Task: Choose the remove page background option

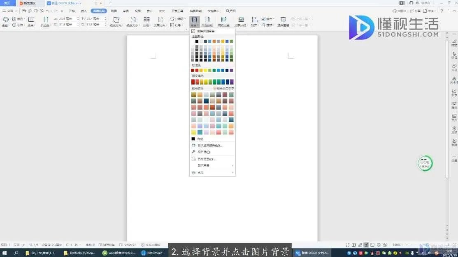Action: pos(206,31)
